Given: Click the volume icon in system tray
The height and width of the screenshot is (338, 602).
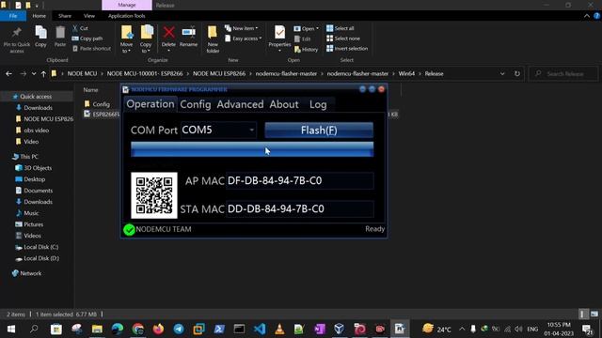Looking at the screenshot, I should (518, 330).
